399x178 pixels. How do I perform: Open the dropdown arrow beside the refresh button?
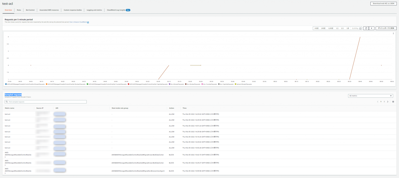tap(371, 28)
